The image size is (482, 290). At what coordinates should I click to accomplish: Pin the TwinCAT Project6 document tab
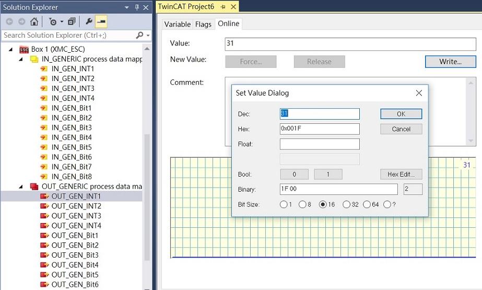[222, 7]
